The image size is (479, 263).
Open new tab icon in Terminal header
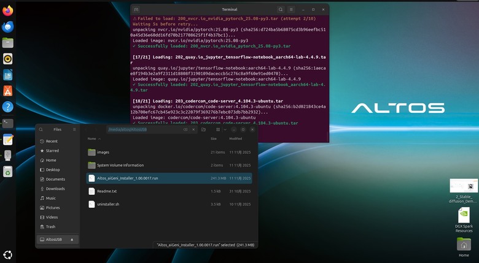[x=136, y=9]
